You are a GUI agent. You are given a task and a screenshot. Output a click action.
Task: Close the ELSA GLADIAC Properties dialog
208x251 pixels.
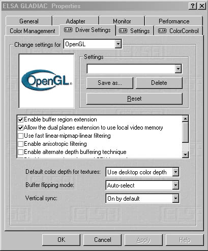202,6
